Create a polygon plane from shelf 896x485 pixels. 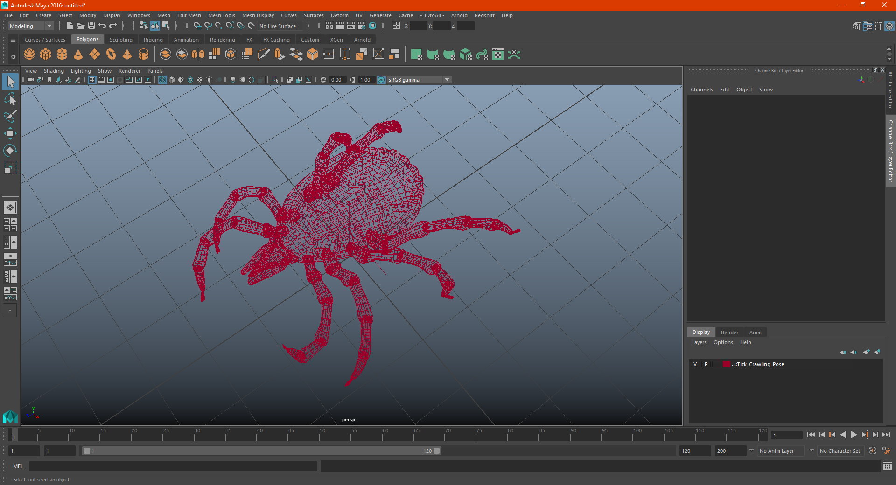[x=95, y=55]
